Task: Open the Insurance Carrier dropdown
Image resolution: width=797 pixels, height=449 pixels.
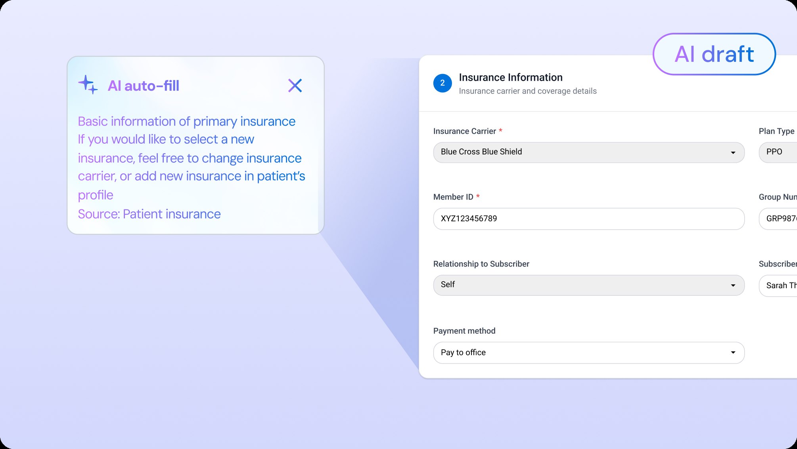Action: click(589, 152)
